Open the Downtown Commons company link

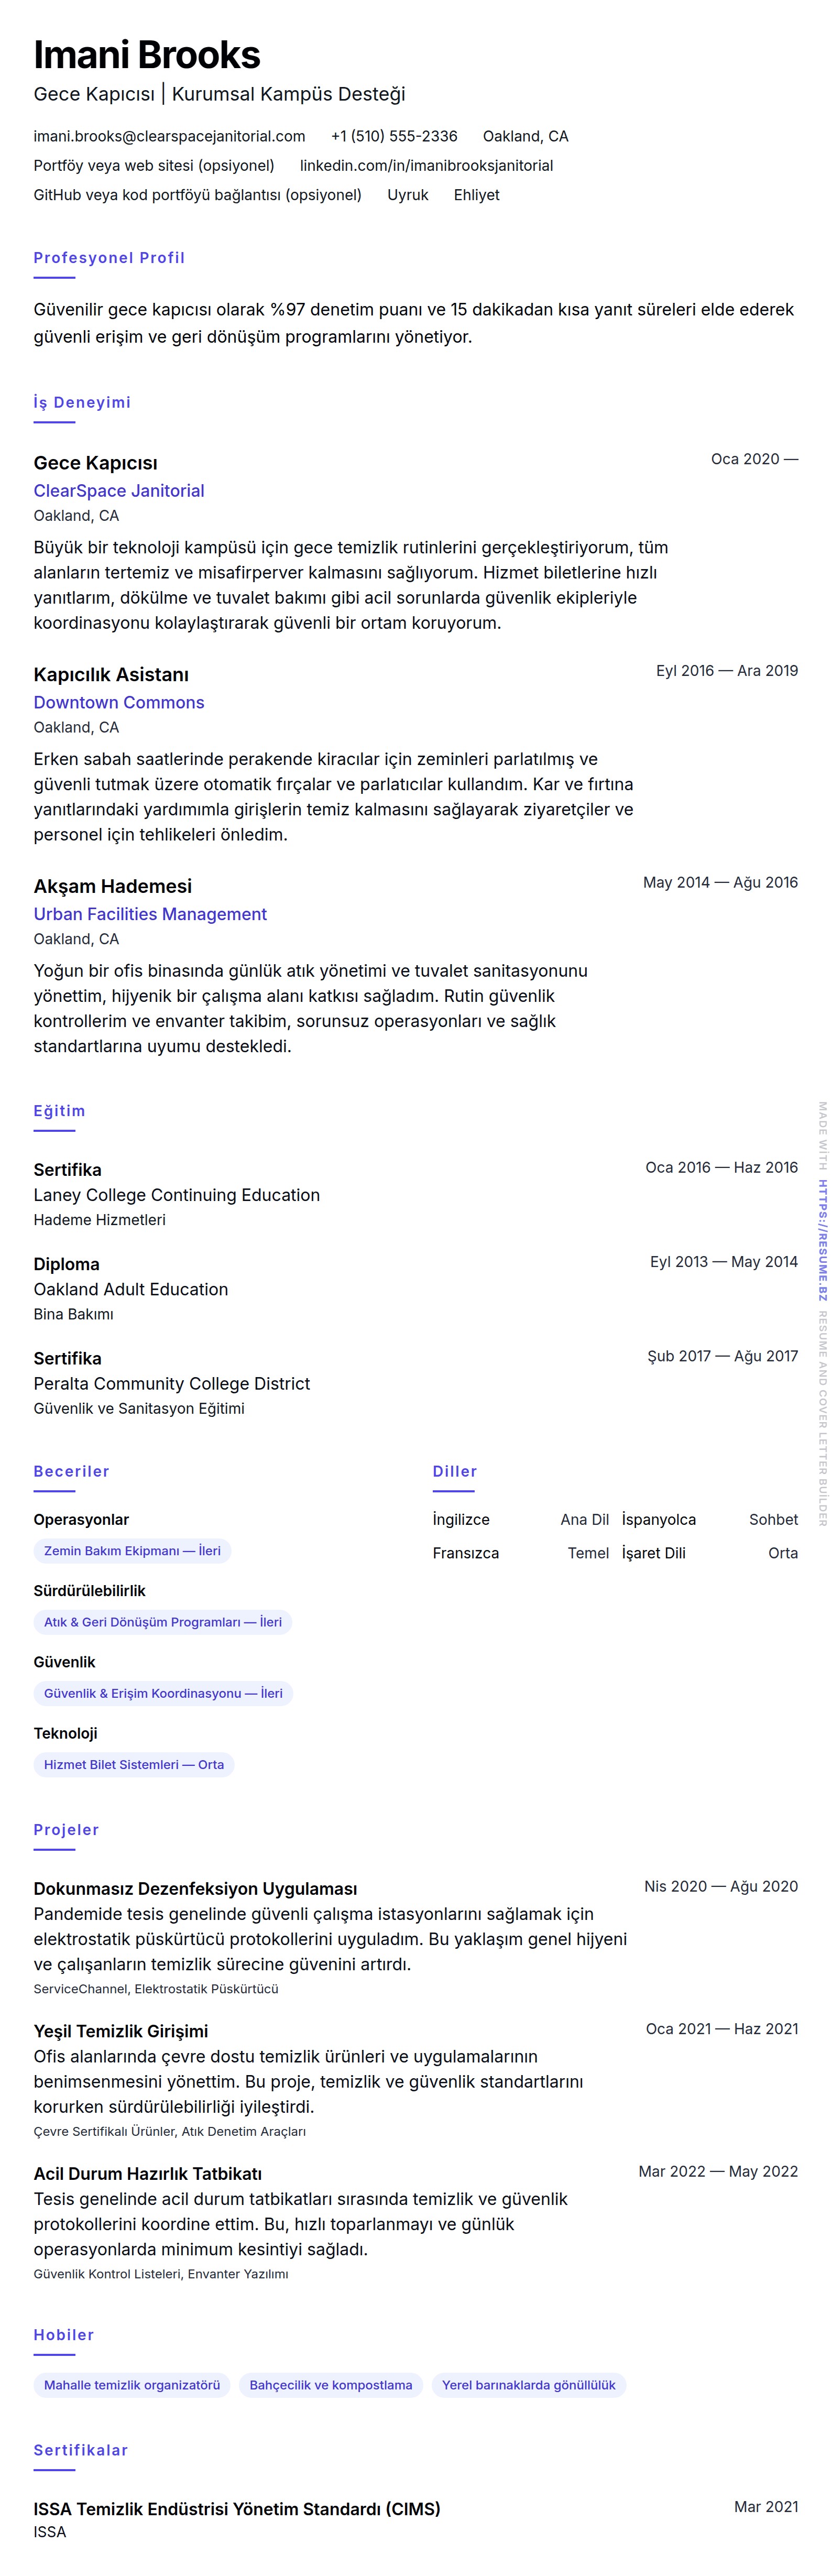pos(119,703)
